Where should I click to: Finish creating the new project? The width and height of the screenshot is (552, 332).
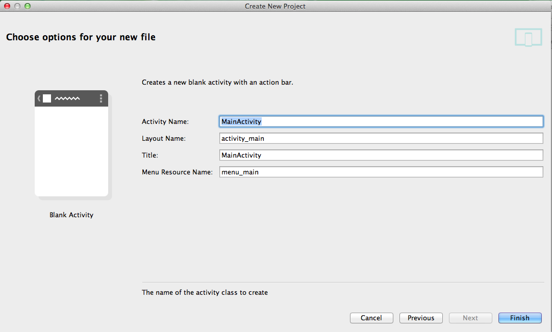pyautogui.click(x=519, y=318)
